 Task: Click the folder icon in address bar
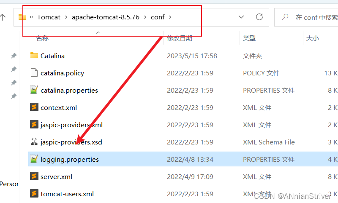pos(22,17)
